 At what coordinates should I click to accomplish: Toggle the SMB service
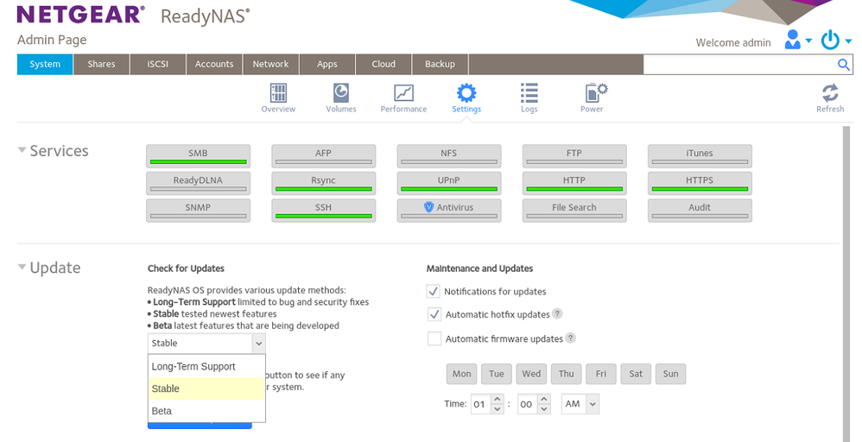(198, 156)
